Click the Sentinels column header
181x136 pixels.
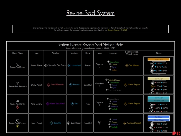tap(74, 53)
